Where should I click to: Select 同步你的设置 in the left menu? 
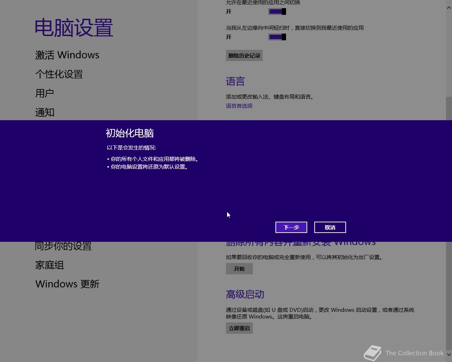(x=64, y=246)
